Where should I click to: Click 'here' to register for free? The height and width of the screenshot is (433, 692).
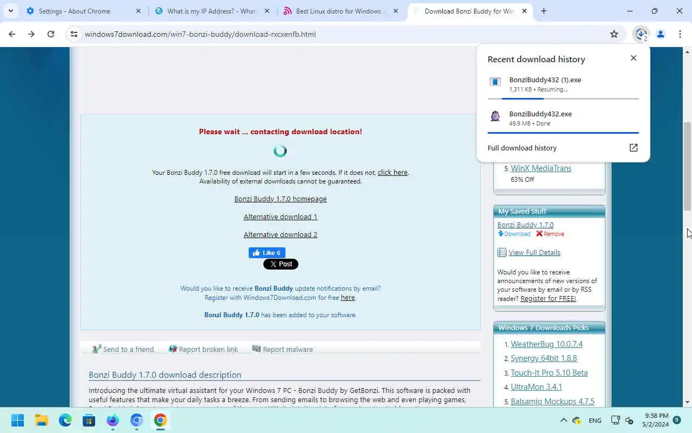click(x=348, y=297)
